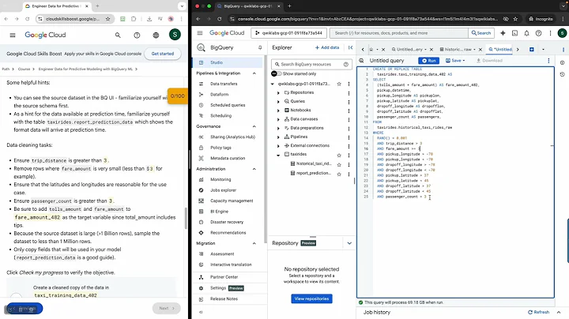
Task: Bookmark the Skills Boost page
Action: click(x=107, y=19)
